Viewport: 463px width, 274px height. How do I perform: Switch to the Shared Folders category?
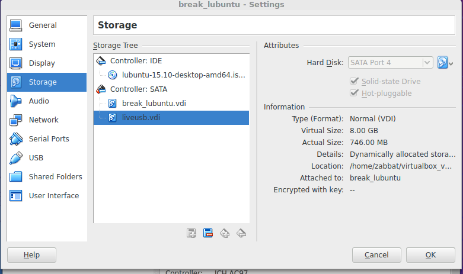pyautogui.click(x=47, y=177)
